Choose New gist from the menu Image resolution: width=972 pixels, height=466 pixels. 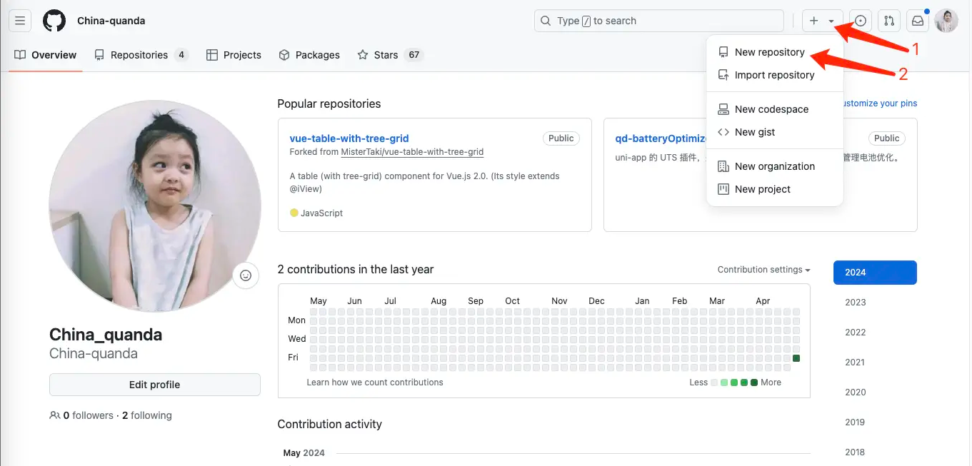pyautogui.click(x=753, y=131)
